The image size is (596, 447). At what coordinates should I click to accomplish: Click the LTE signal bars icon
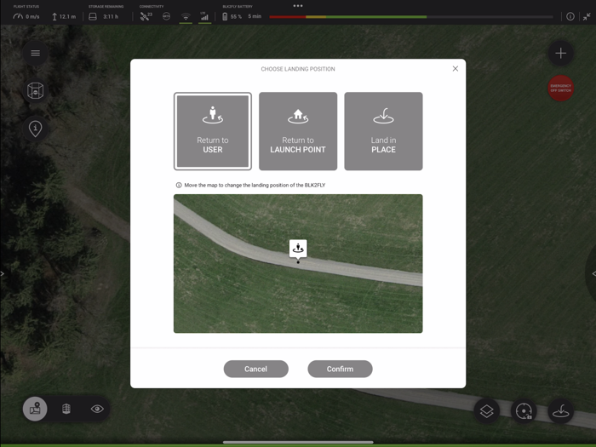(204, 16)
